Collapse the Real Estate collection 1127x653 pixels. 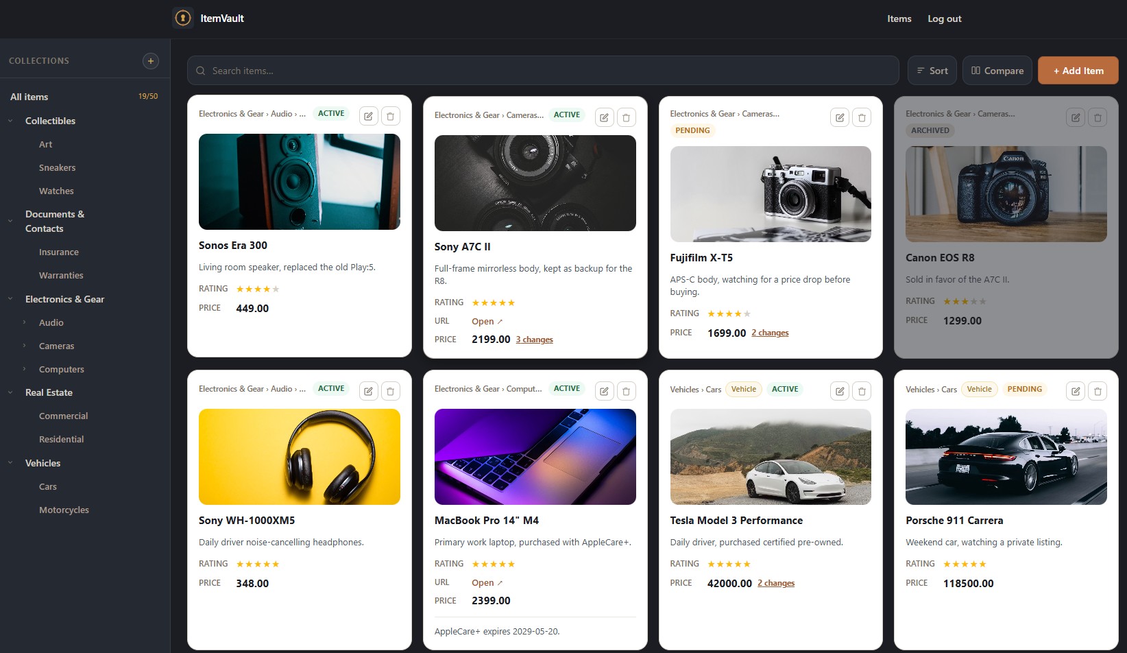pyautogui.click(x=10, y=392)
